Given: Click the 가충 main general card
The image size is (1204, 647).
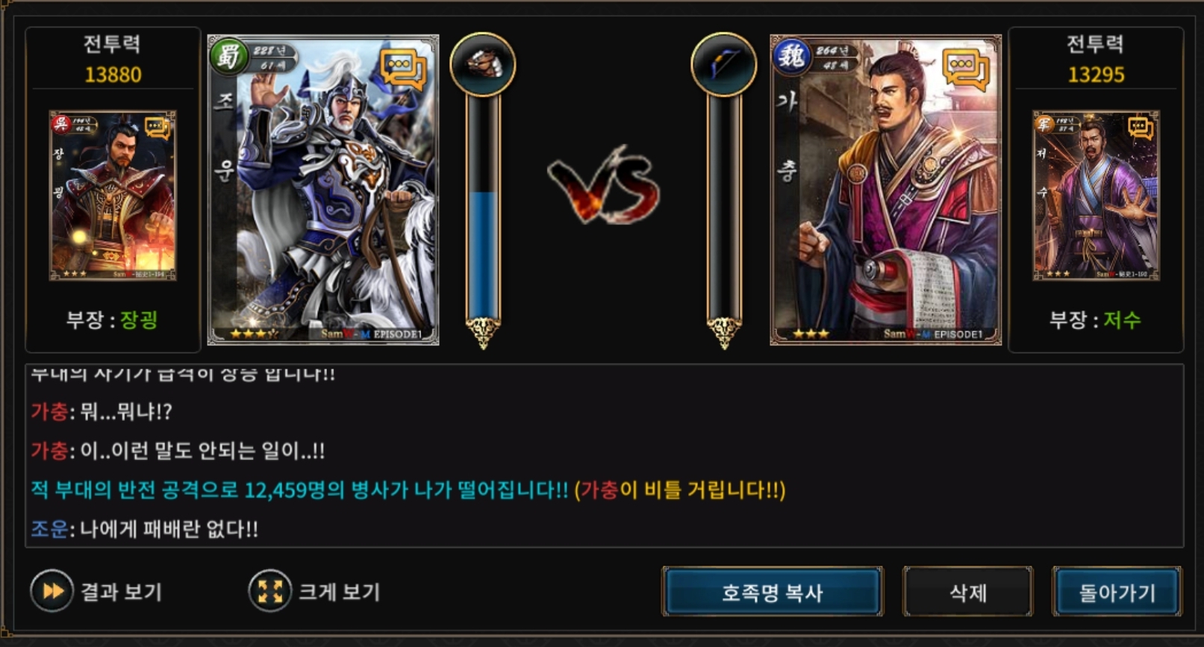Looking at the screenshot, I should (x=886, y=190).
